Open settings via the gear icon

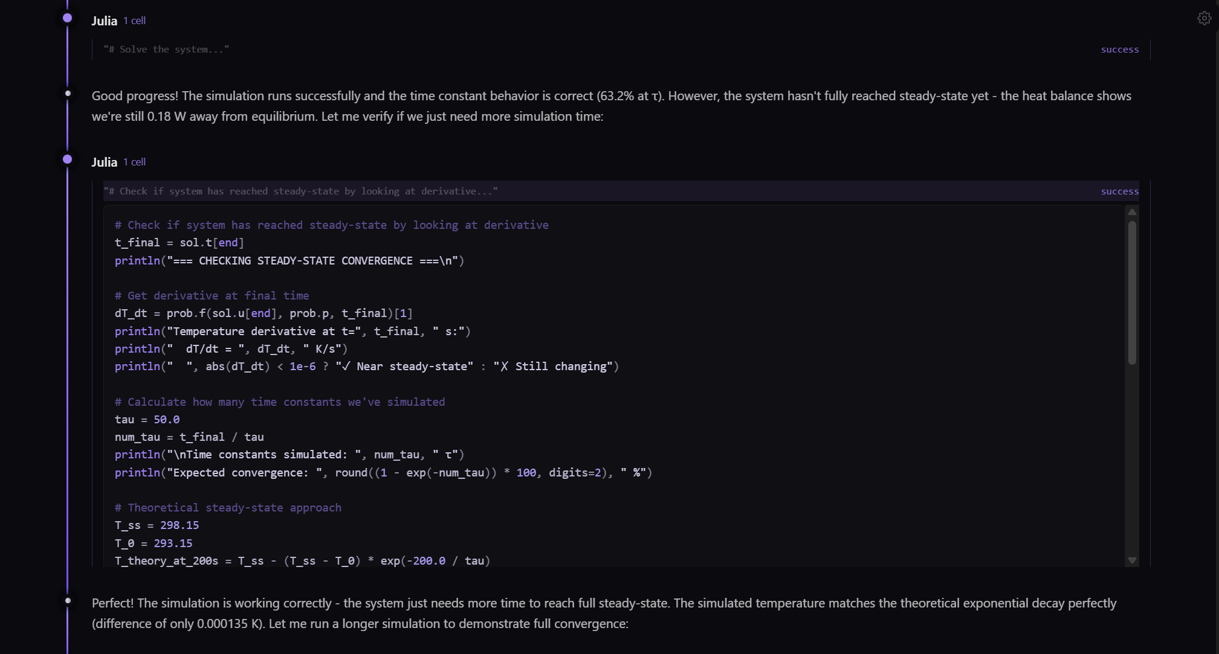(x=1204, y=18)
